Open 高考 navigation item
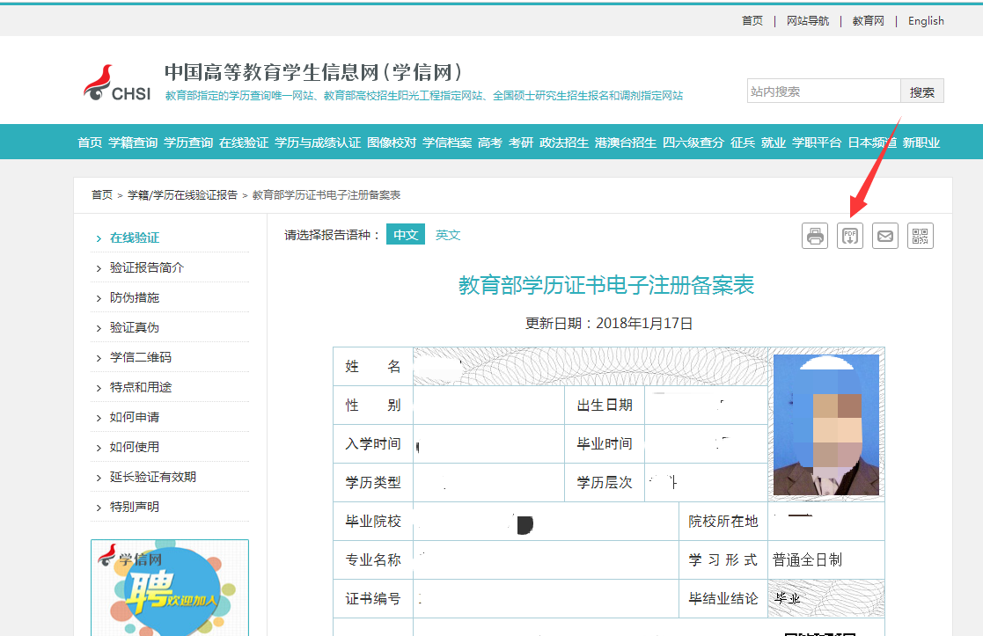The width and height of the screenshot is (983, 636). point(489,143)
